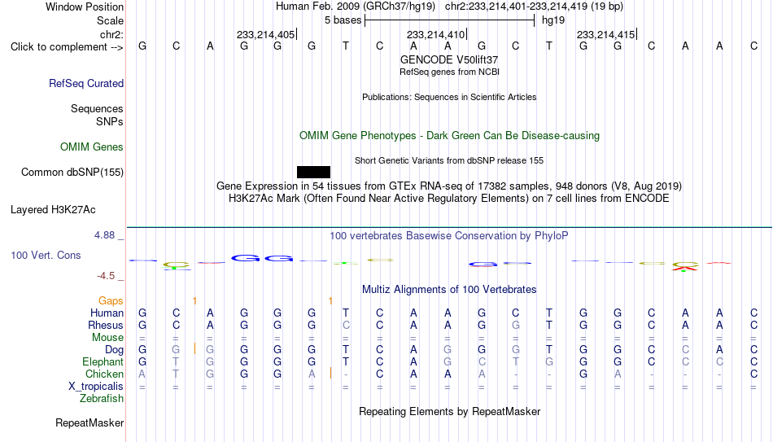Viewport: 773px width, 442px height.
Task: Select the Chicken alignment row label
Action: (x=104, y=374)
